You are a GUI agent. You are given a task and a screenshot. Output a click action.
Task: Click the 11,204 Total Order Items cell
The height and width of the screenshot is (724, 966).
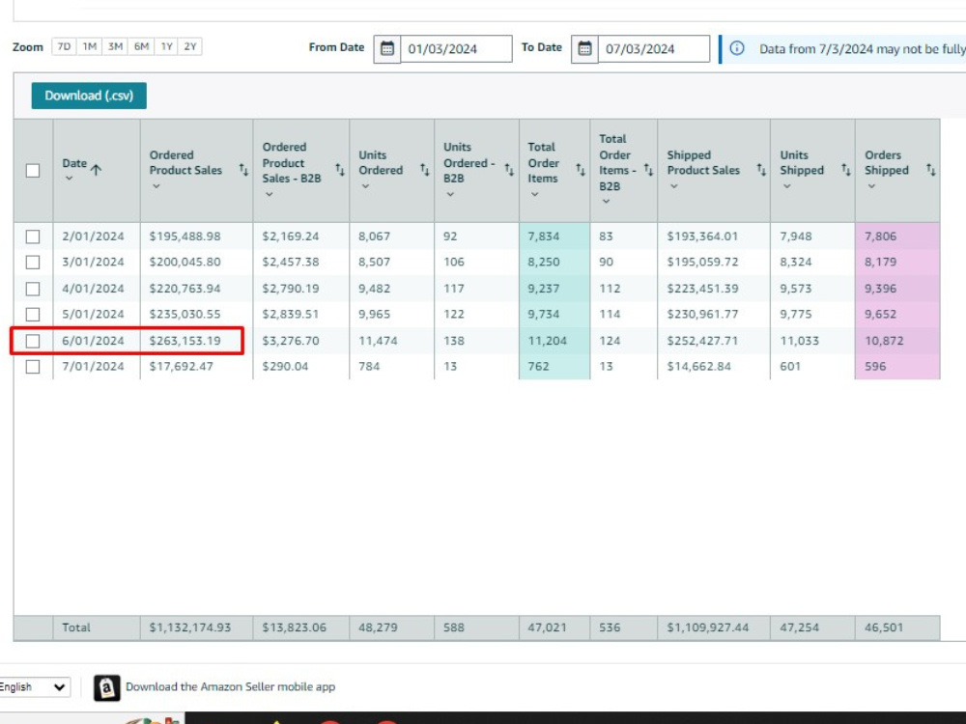(547, 341)
